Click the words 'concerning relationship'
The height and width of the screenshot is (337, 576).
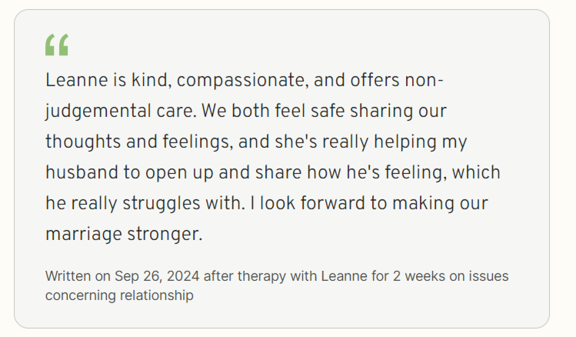[x=119, y=295]
